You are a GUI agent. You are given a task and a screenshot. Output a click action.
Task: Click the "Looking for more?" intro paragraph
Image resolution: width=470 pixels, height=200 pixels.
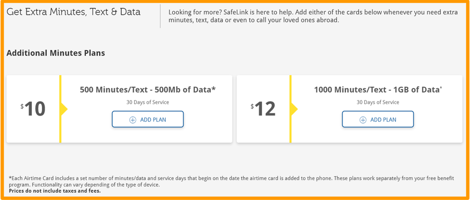coord(313,16)
